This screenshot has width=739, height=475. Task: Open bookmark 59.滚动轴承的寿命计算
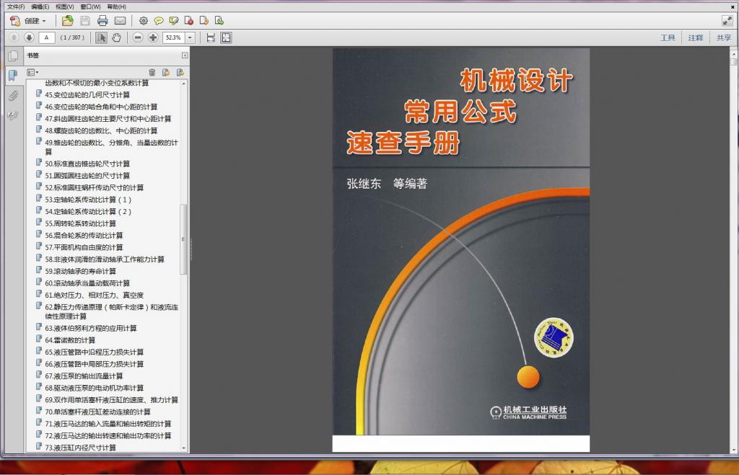point(81,271)
